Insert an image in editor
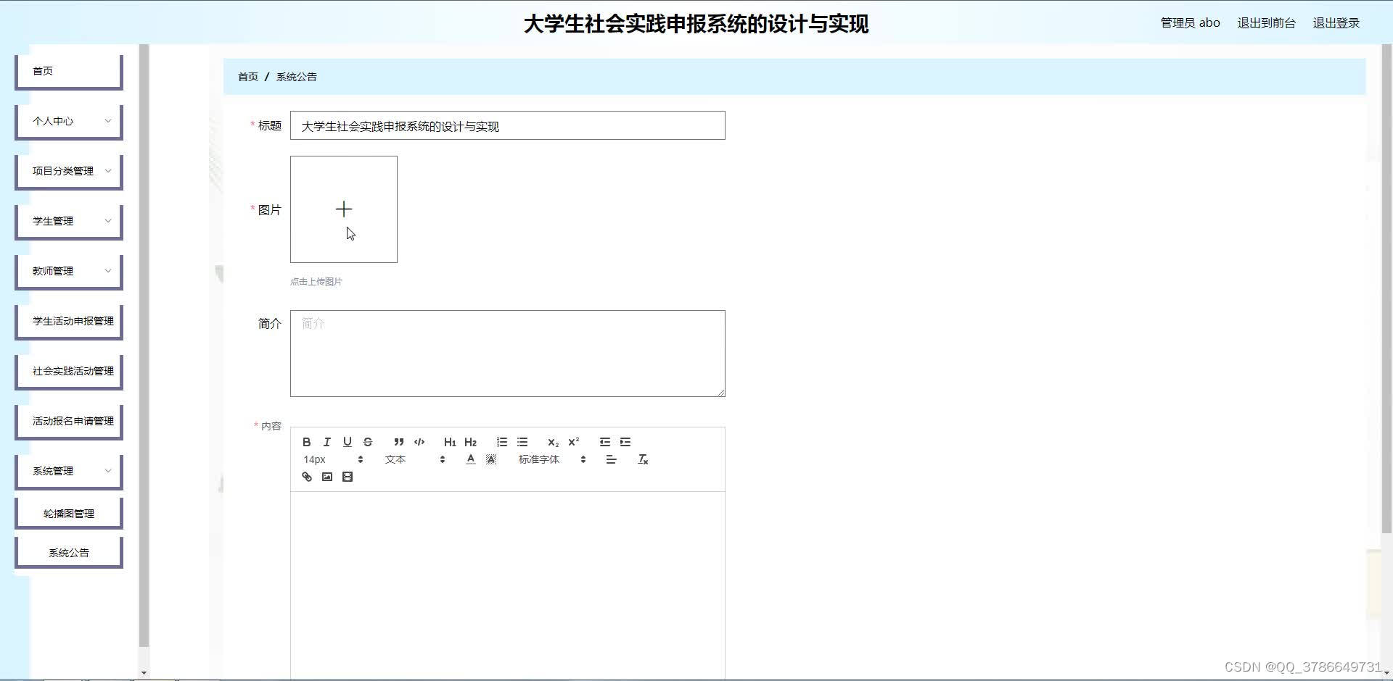 (x=327, y=477)
